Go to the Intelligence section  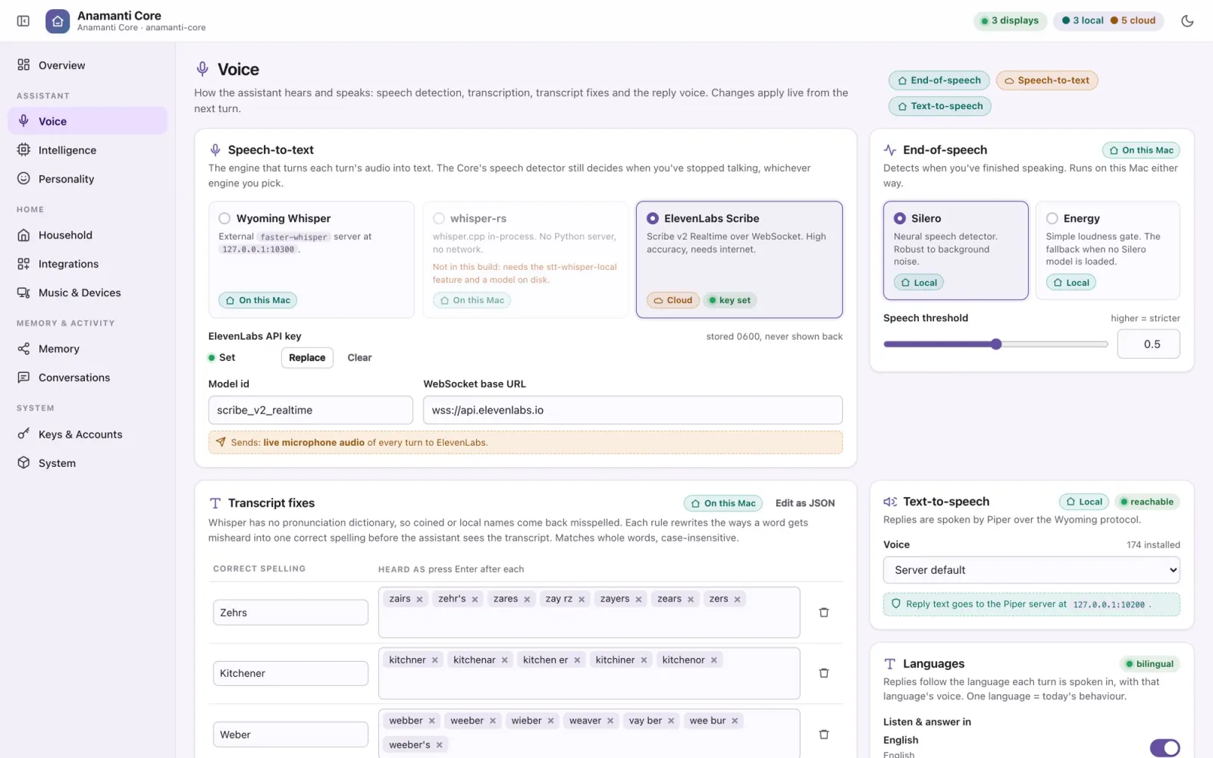pos(87,150)
